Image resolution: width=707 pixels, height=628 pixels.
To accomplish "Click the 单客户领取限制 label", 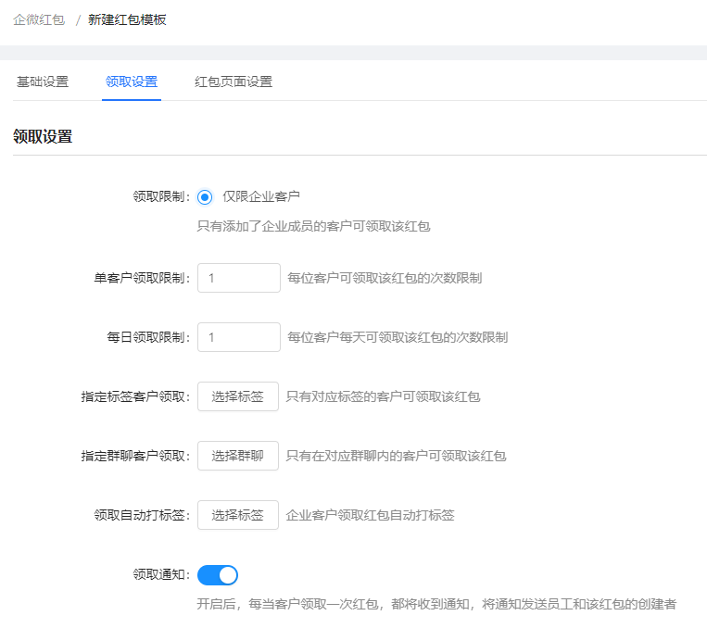I will 142,278.
